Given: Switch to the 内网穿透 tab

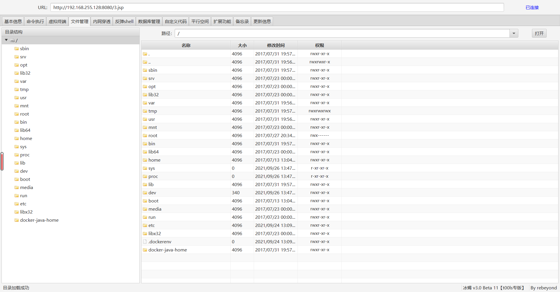Looking at the screenshot, I should (102, 21).
